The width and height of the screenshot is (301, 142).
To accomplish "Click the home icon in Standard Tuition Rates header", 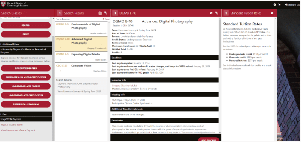I will click(272, 13).
